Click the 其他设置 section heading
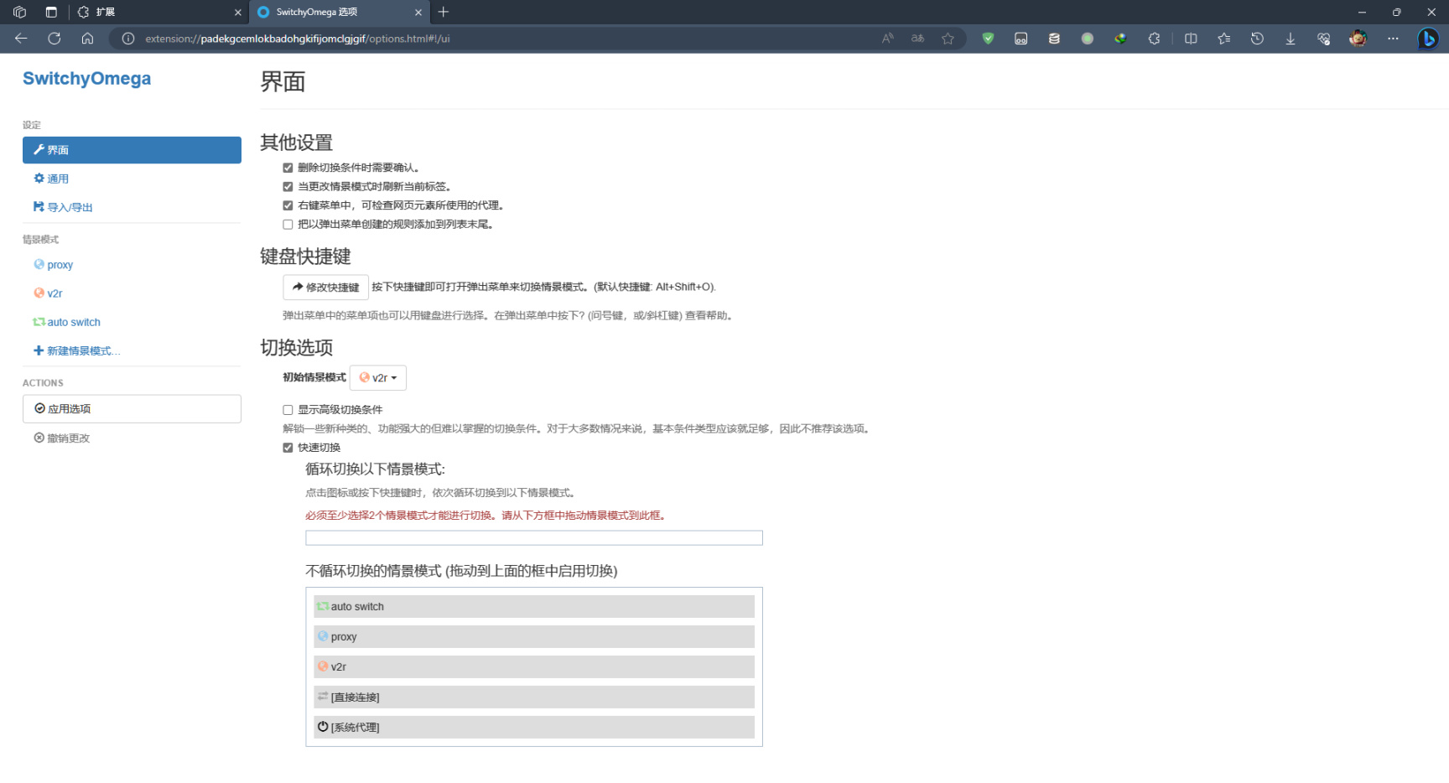1449x783 pixels. (297, 143)
